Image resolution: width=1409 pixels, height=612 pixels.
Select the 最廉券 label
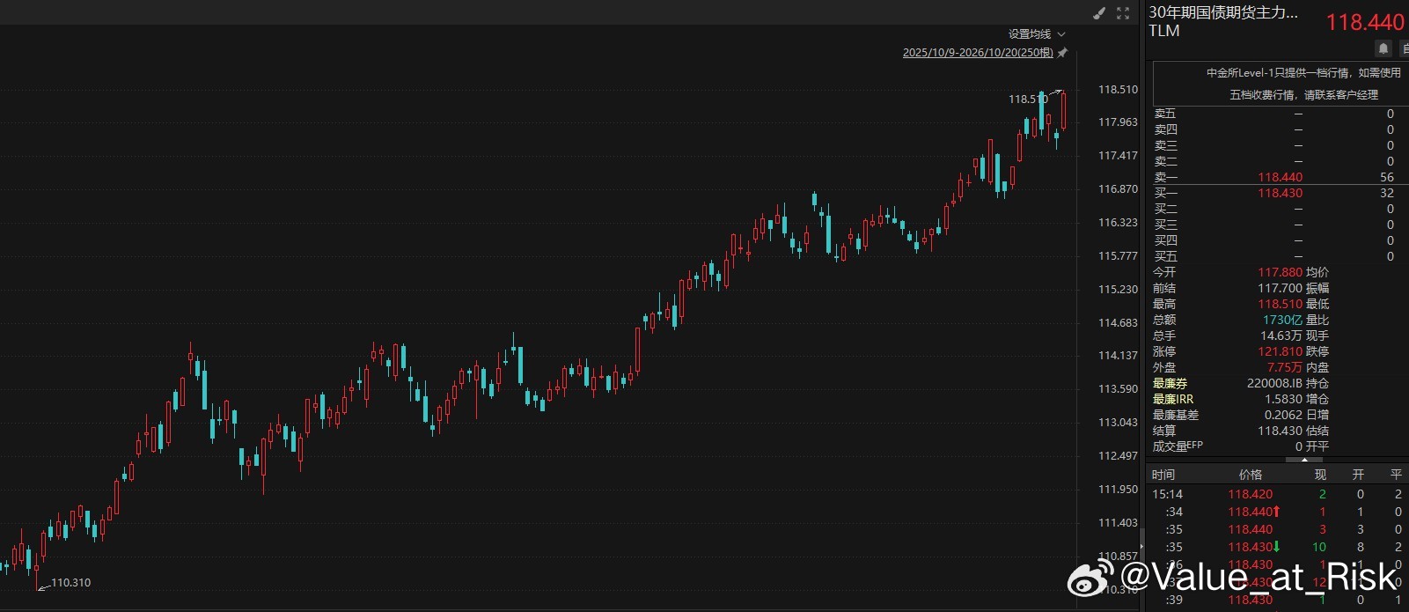[1170, 383]
